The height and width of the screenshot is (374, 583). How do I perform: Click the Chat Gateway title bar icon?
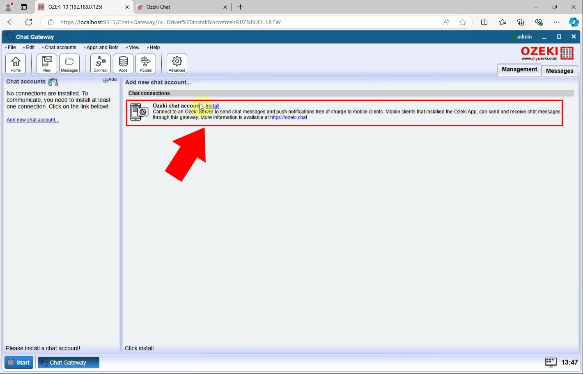tap(9, 36)
